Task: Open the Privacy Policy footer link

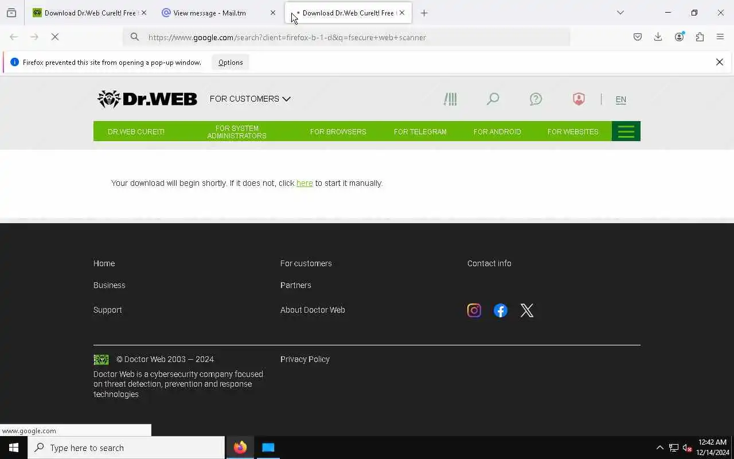Action: coord(304,359)
